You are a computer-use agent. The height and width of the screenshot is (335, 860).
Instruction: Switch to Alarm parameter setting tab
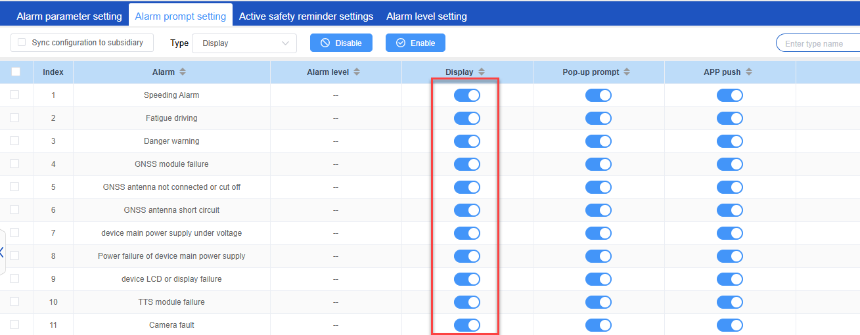tap(69, 16)
